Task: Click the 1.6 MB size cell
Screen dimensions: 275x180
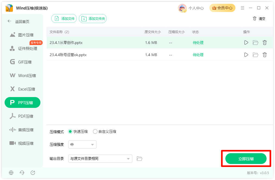Action: (151, 43)
